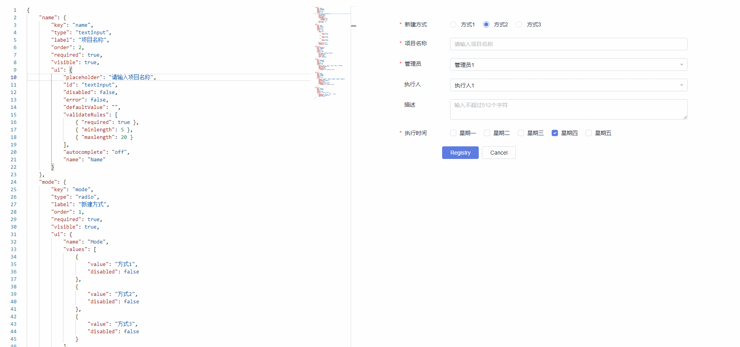The width and height of the screenshot is (740, 347).
Task: Click the Registry button
Action: coord(460,153)
